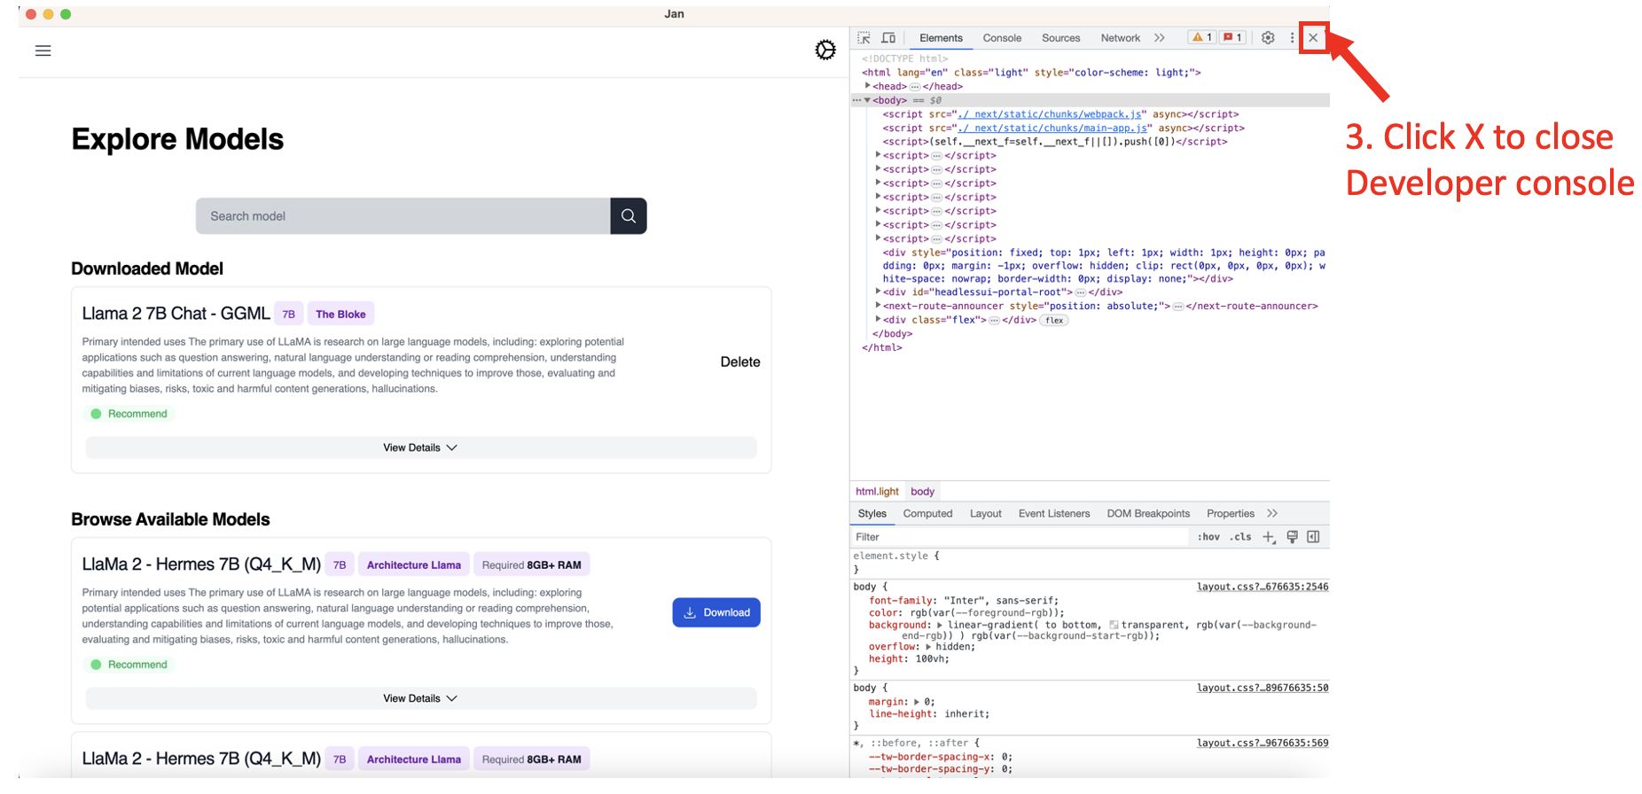The height and width of the screenshot is (794, 1642).
Task: Open the DevTools three-dot menu
Action: pyautogui.click(x=1292, y=38)
